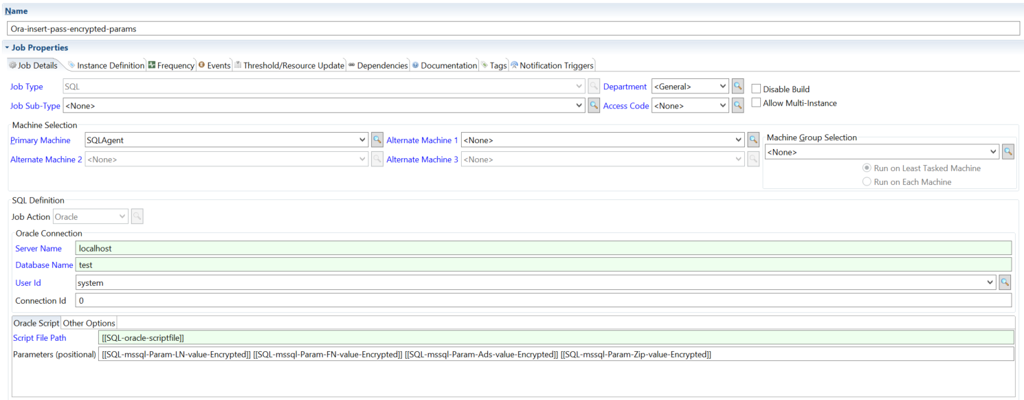
Task: Click the Alternate Machine 3 link label
Action: point(422,159)
